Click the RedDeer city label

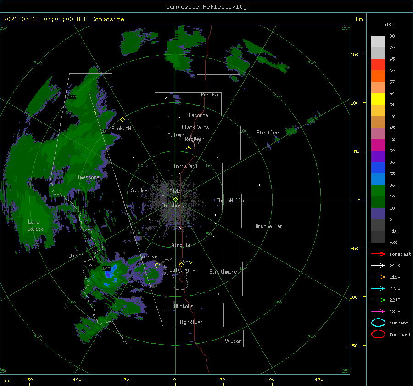195,139
